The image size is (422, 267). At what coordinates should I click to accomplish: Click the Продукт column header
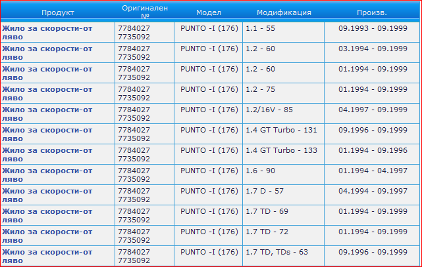click(57, 12)
